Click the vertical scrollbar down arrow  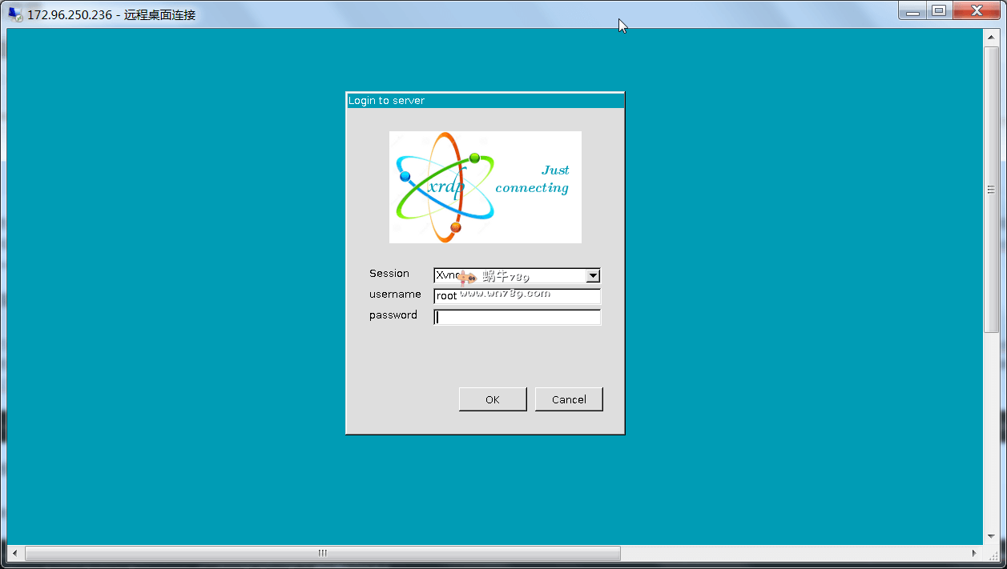990,535
